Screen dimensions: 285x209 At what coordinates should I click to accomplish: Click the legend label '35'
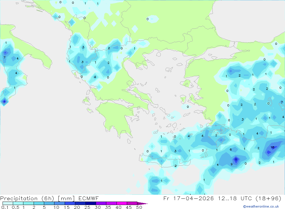(108, 207)
